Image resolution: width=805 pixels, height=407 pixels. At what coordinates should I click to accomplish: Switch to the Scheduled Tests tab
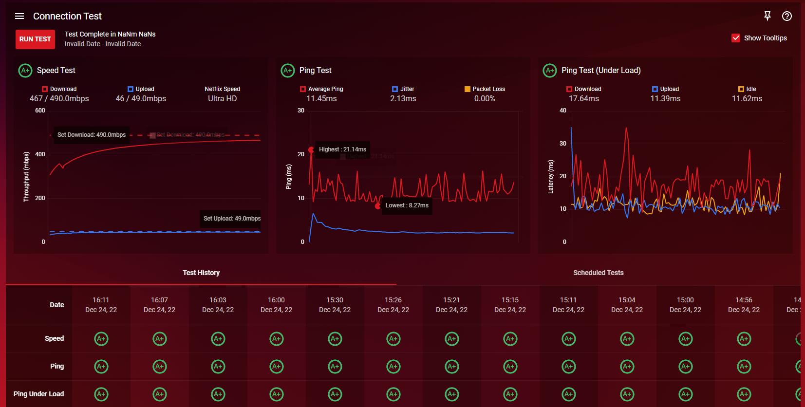599,273
